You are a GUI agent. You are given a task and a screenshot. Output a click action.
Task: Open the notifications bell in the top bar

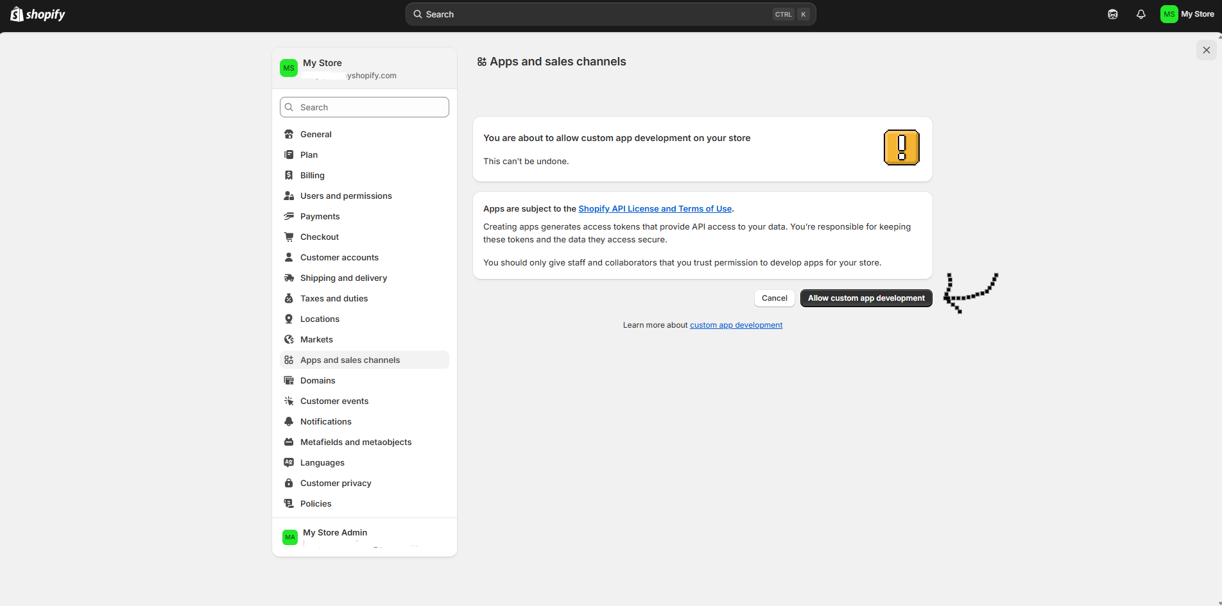pyautogui.click(x=1141, y=14)
